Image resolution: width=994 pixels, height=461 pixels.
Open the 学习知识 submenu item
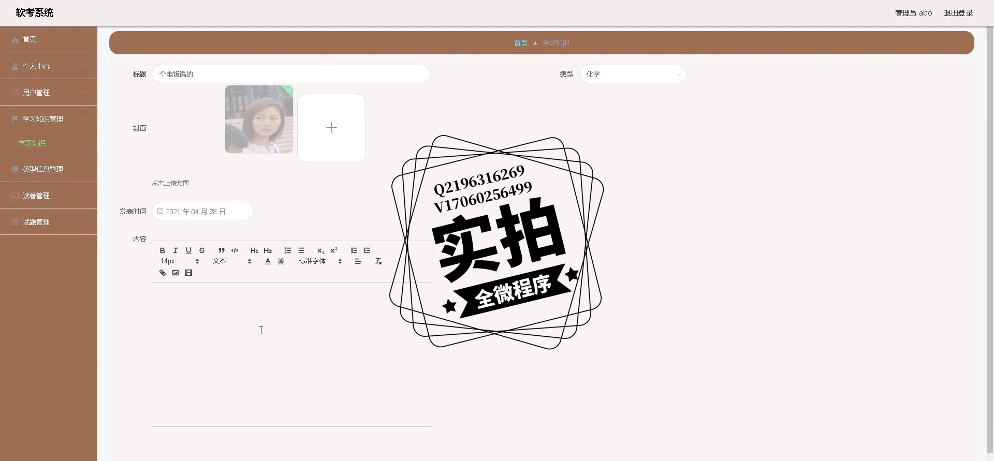32,143
